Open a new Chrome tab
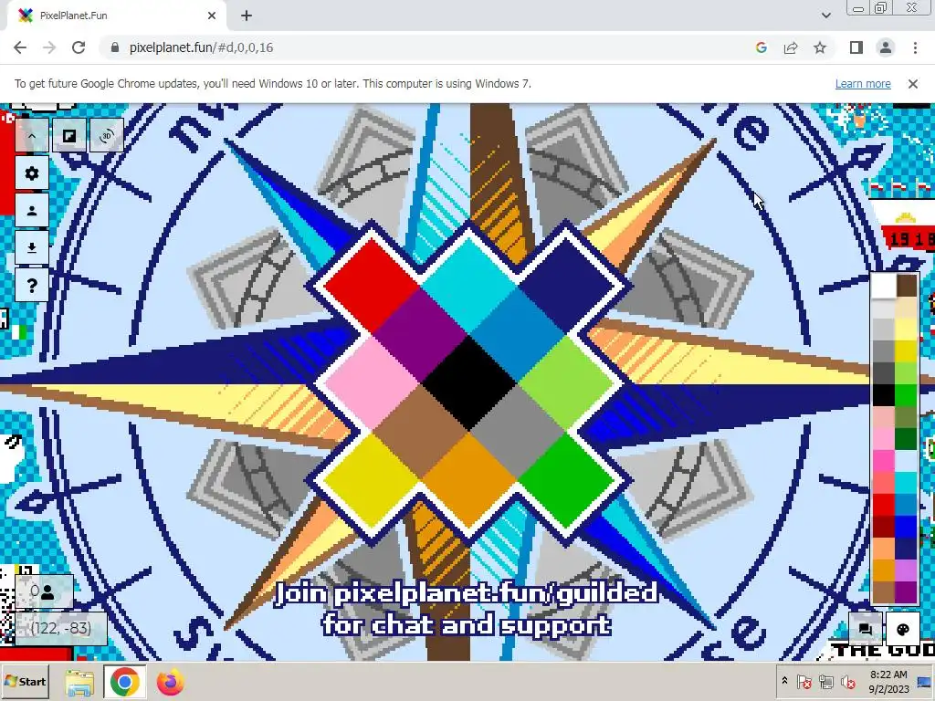 (x=247, y=16)
